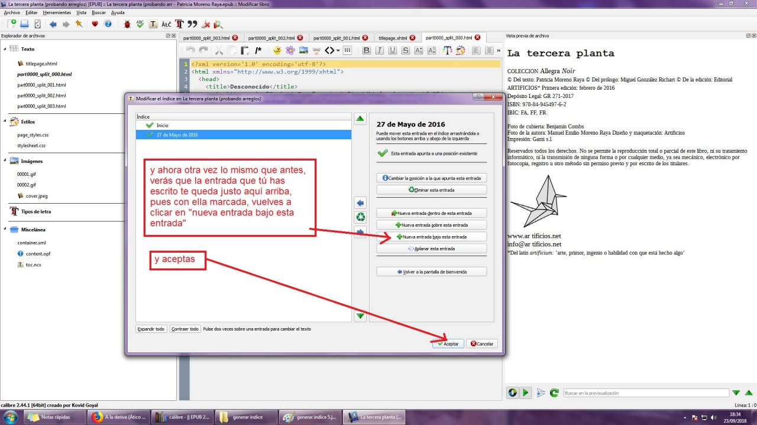Click Nueva entrada bajo esta entrada
Screen dimensions: 757x425
tap(432, 237)
